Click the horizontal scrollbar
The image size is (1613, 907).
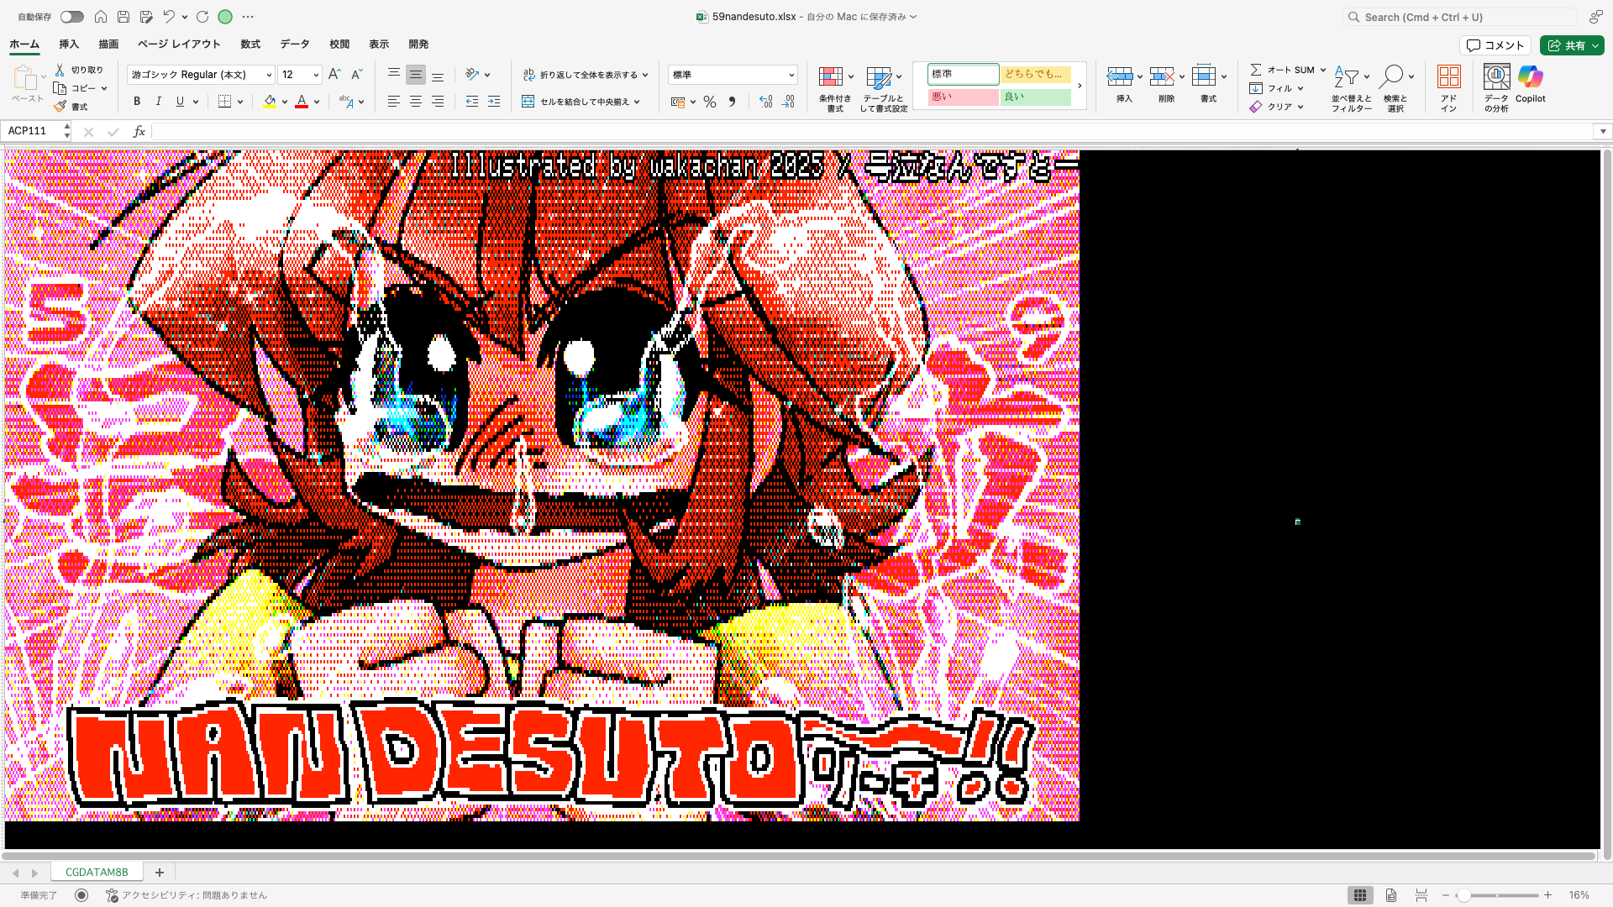pos(798,857)
